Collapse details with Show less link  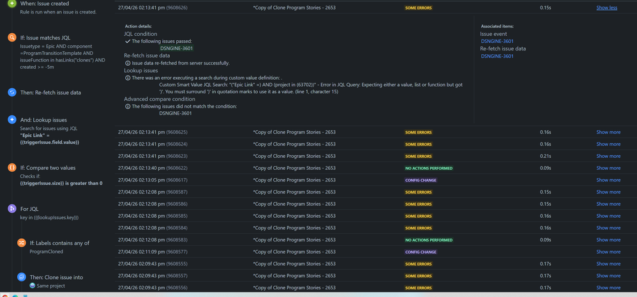(x=606, y=8)
